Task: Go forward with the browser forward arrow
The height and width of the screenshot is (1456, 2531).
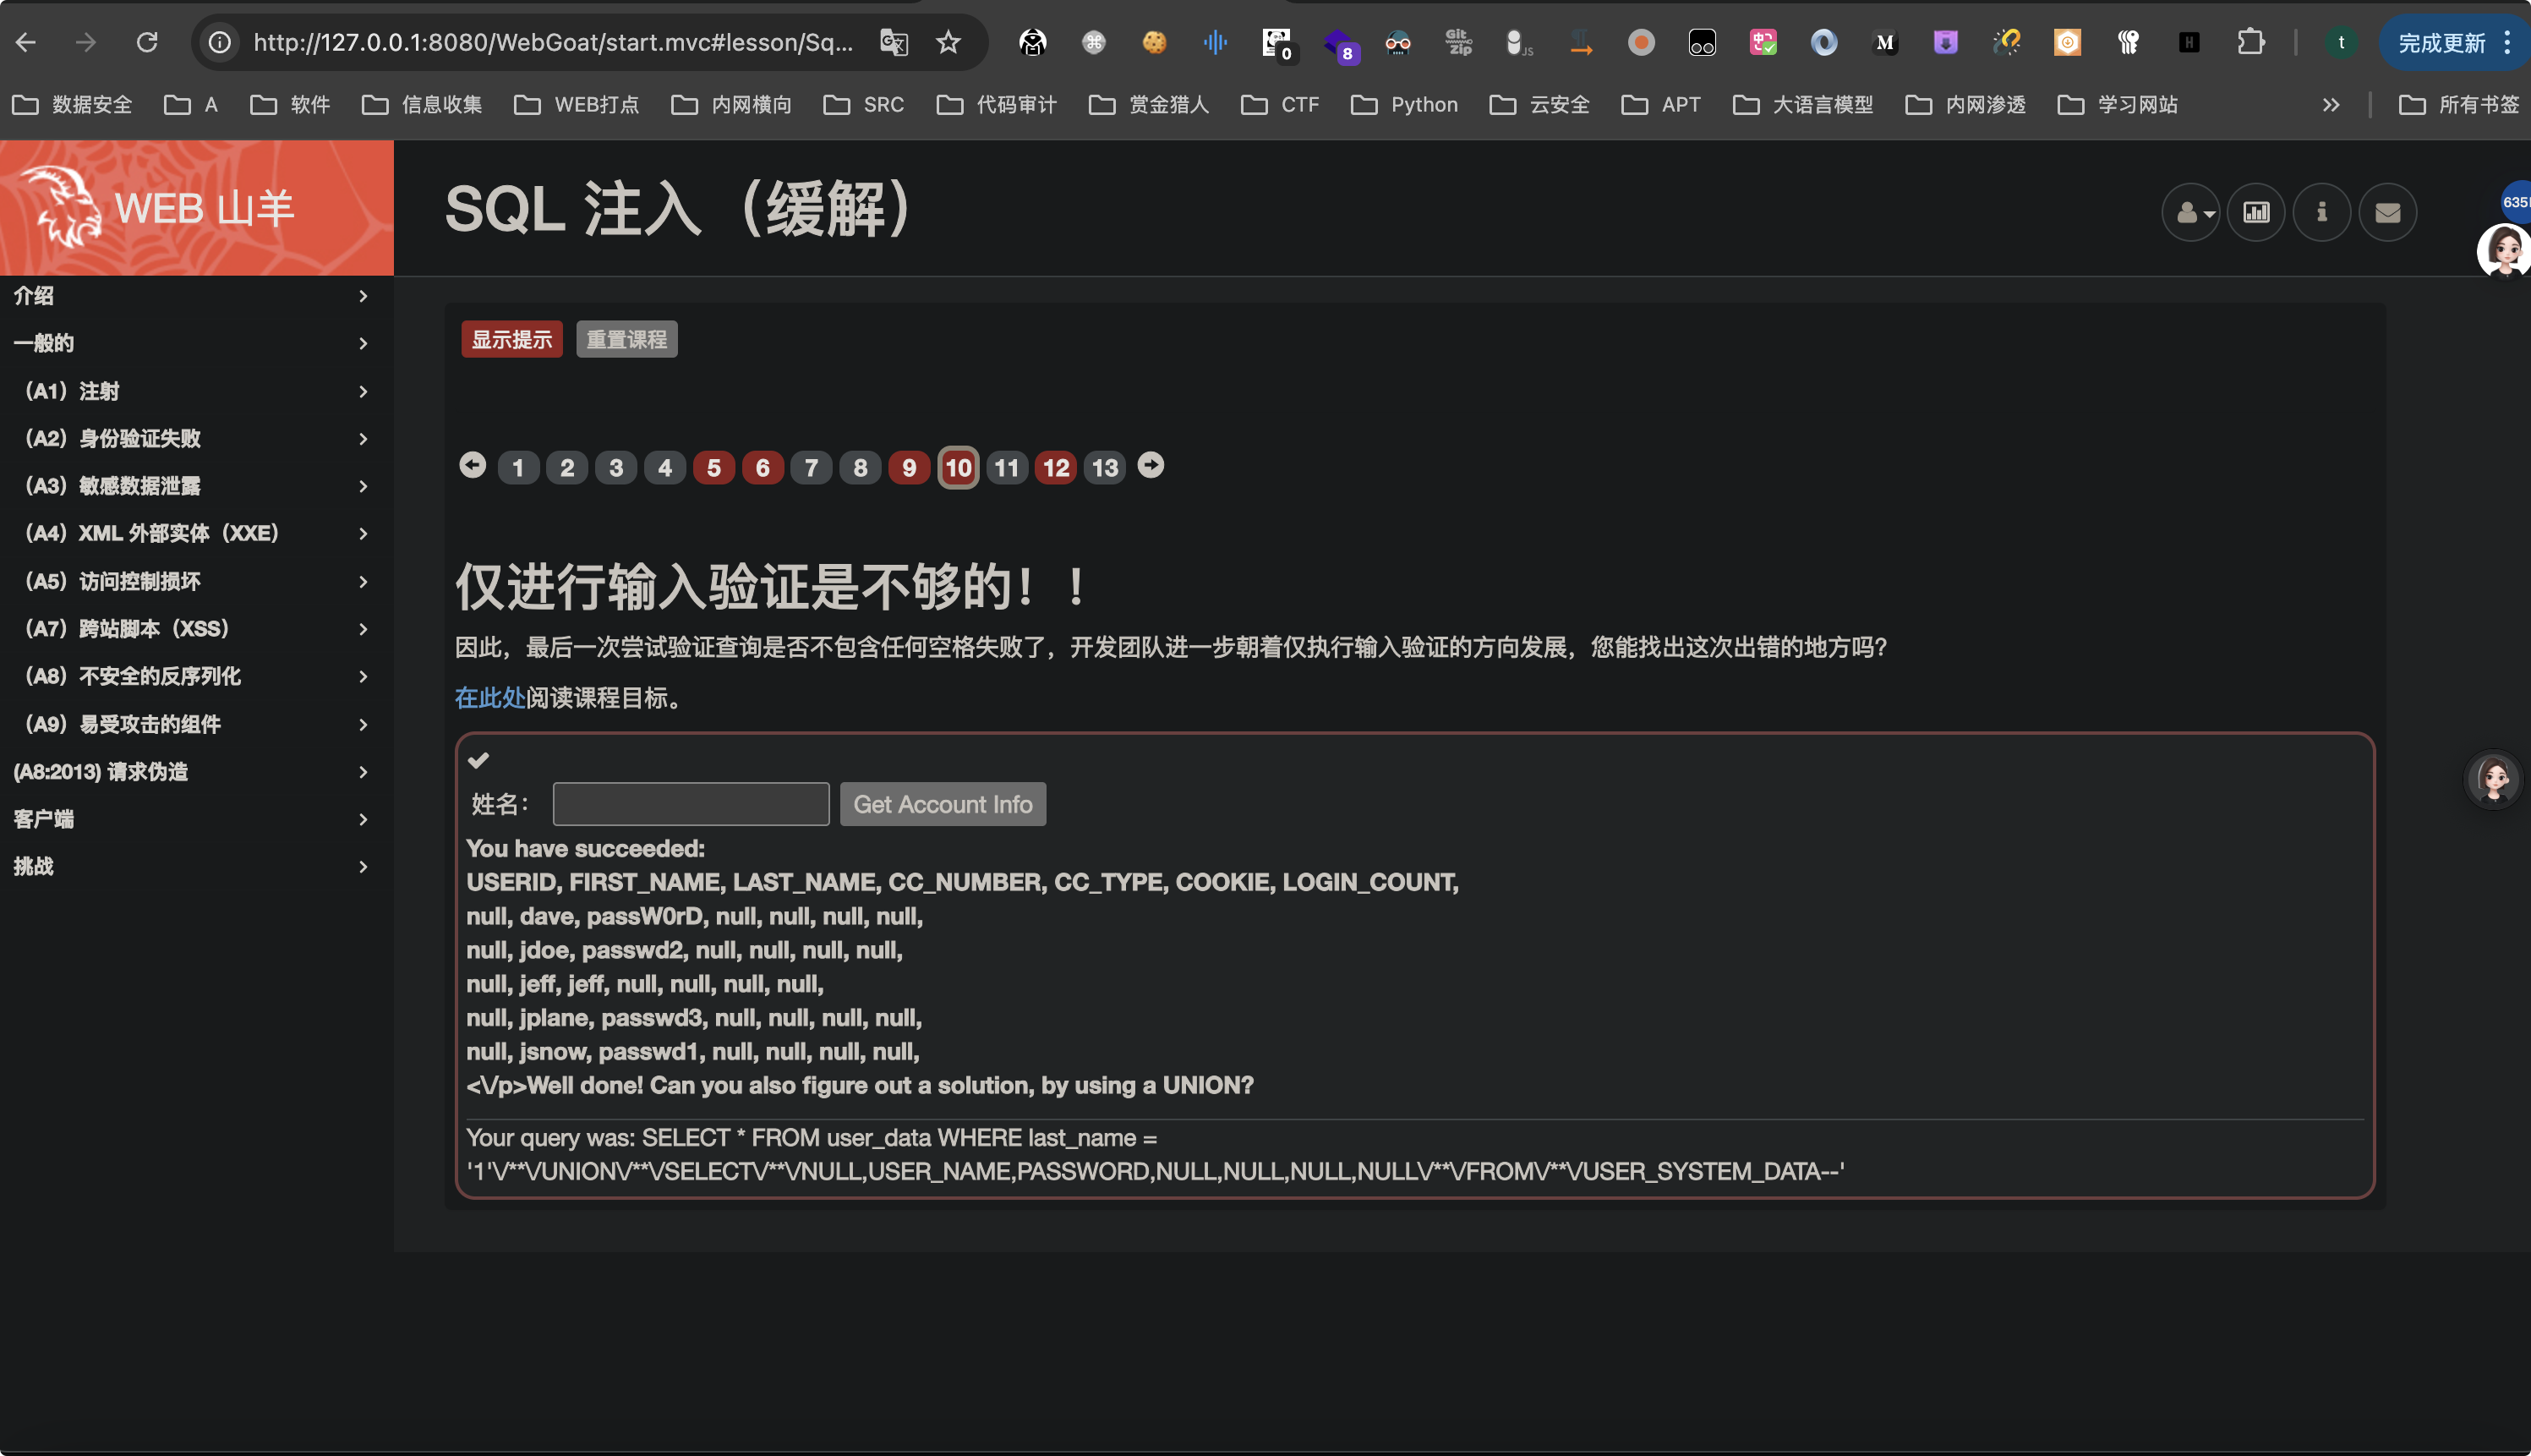Action: click(86, 42)
